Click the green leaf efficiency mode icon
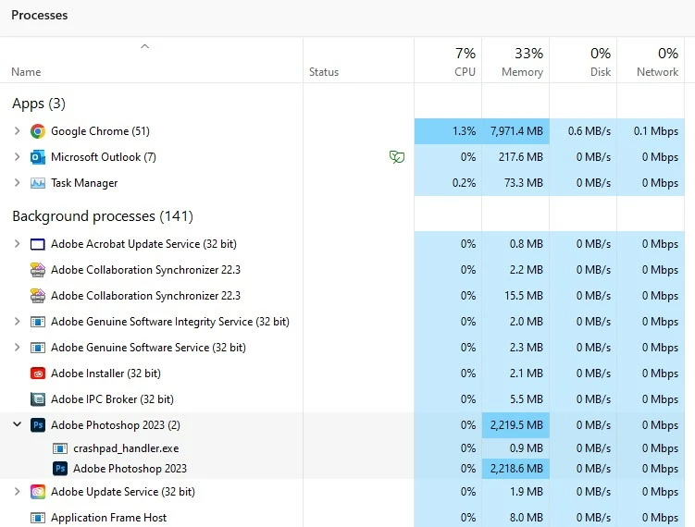 click(x=397, y=157)
